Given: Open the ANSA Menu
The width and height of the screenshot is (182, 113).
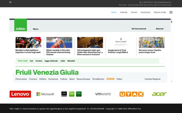Looking at the screenshot, I should (36, 29).
